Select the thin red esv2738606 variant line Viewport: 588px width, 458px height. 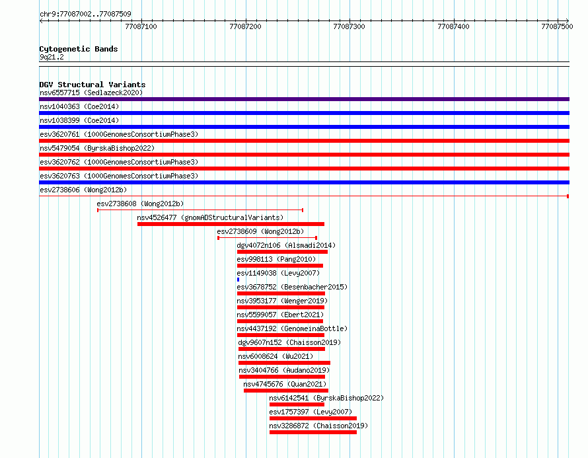click(x=304, y=196)
